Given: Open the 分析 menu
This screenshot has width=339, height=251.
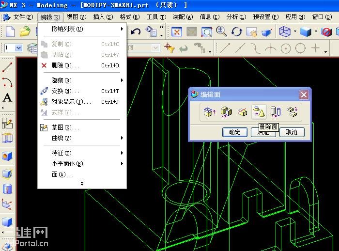Looking at the screenshot, I should (236, 17).
